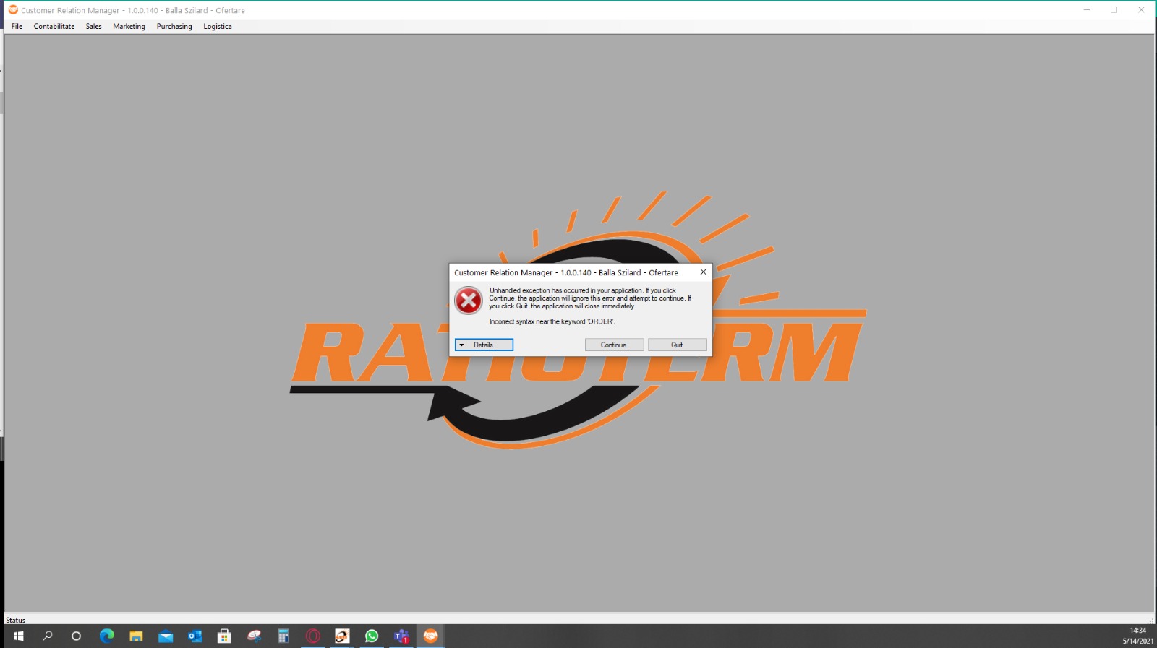This screenshot has width=1157, height=648.
Task: Maximize the Customer Relation Manager main window
Action: [x=1114, y=10]
